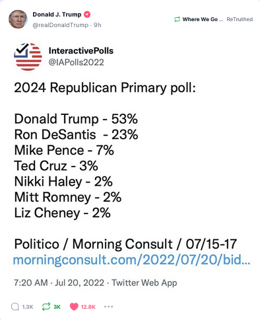Click the InteractivePolls account name
Viewport: 260px width, 320px height.
[81, 51]
